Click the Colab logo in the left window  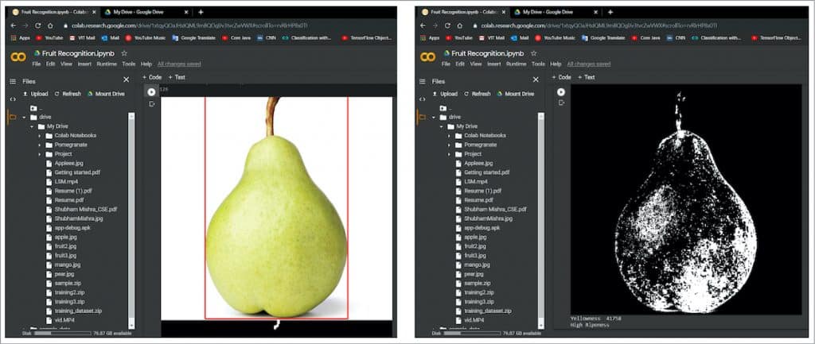click(x=18, y=57)
